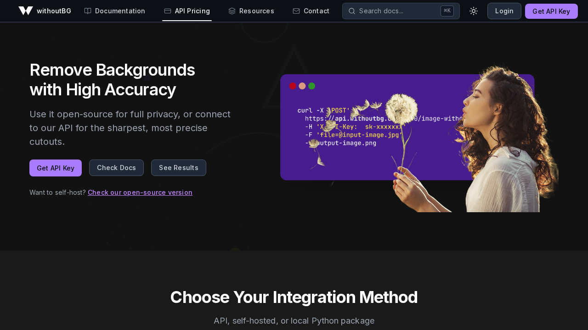The height and width of the screenshot is (330, 588).
Task: Click the magnifier icon in the search box
Action: pos(351,11)
